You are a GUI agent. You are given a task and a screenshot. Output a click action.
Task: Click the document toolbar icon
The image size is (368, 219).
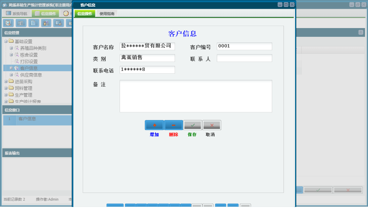coord(33,23)
